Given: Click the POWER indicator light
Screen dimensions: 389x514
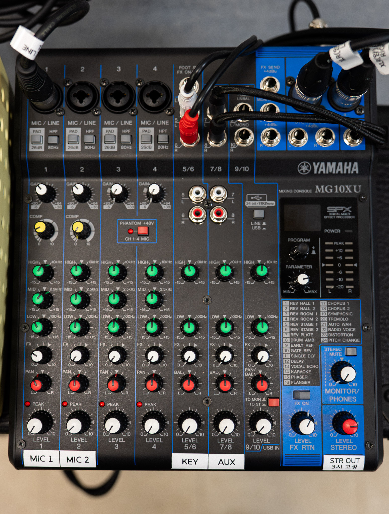Looking at the screenshot, I should click(349, 231).
